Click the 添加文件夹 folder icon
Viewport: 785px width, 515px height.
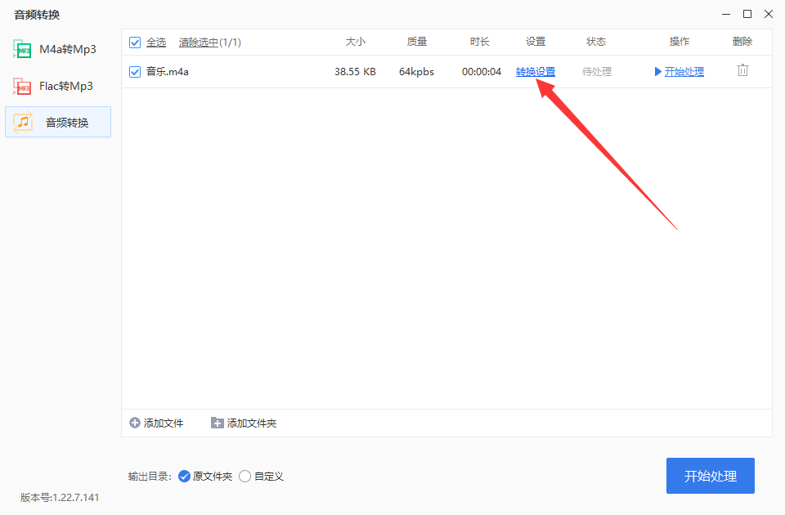click(217, 423)
